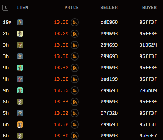This screenshot has height=140, width=163.
Task: Click the Blur coin icon beside the 13.36 price
Action: 75,79
